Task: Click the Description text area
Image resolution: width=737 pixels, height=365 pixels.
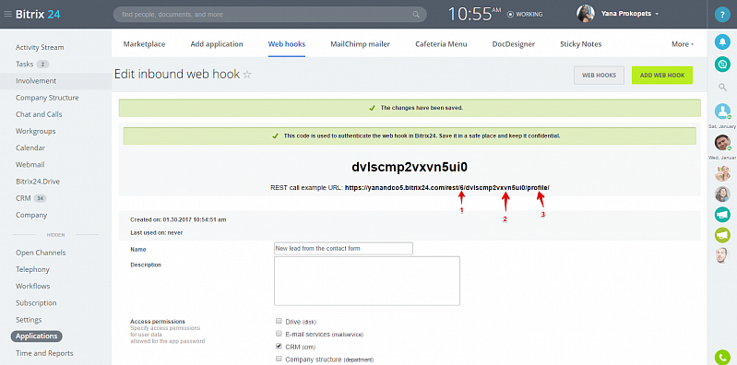Action: [x=366, y=281]
